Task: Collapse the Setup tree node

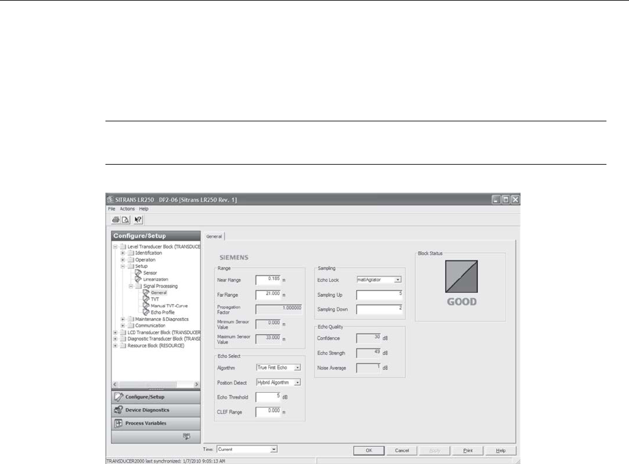Action: coord(123,266)
